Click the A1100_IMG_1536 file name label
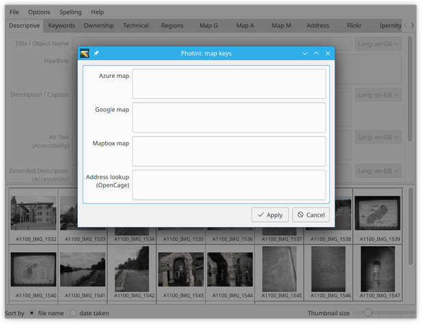The image size is (422, 324). coord(233,239)
